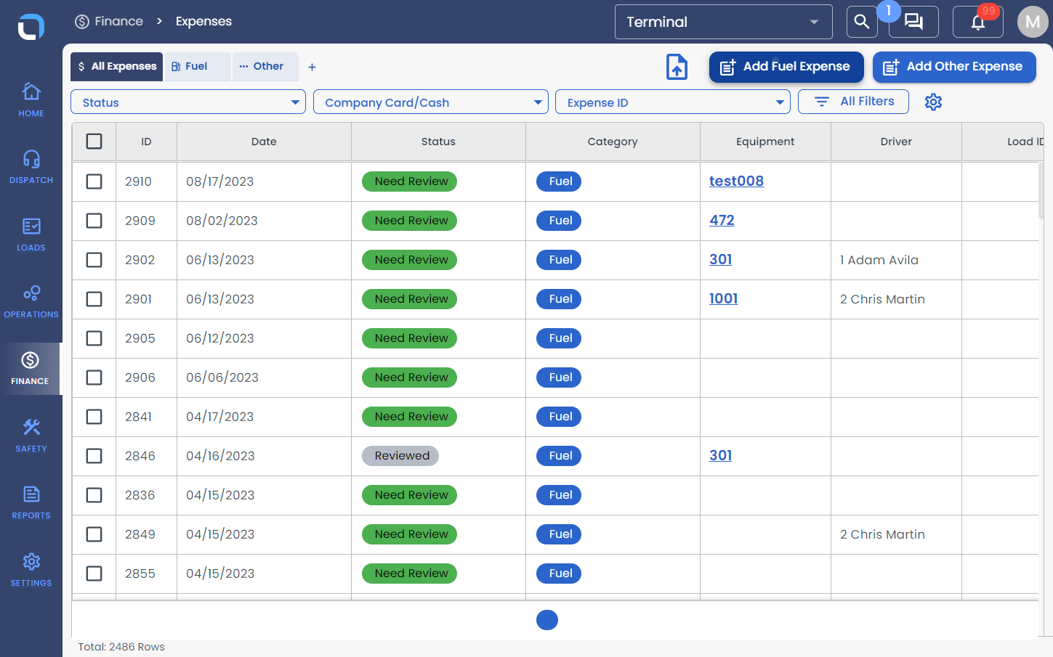Click Finance in the breadcrumb
Image resolution: width=1053 pixels, height=657 pixels.
point(109,22)
